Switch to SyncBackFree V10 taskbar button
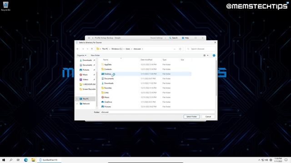The image size is (291, 163). 49,160
